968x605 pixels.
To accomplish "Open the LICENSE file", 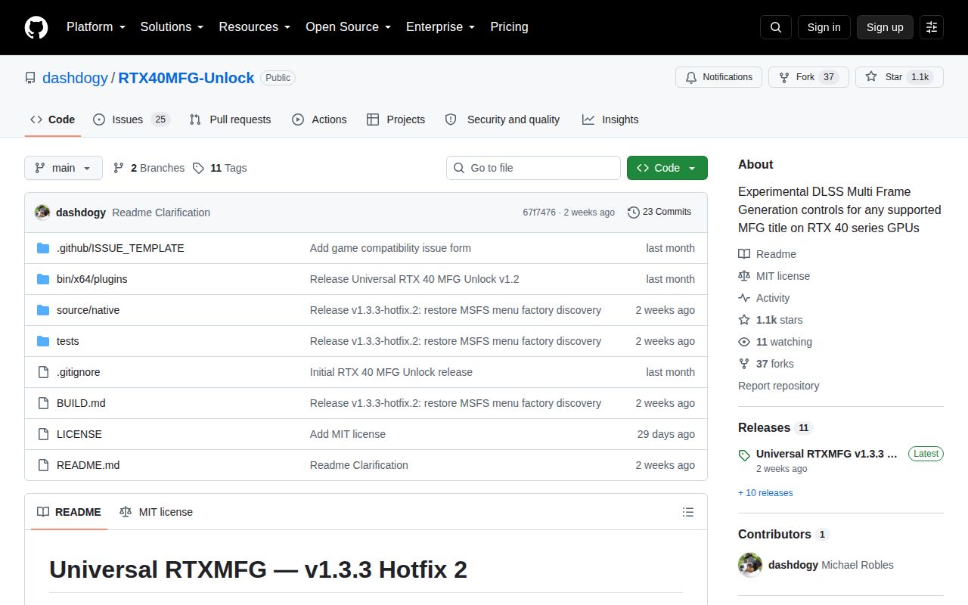I will [79, 434].
